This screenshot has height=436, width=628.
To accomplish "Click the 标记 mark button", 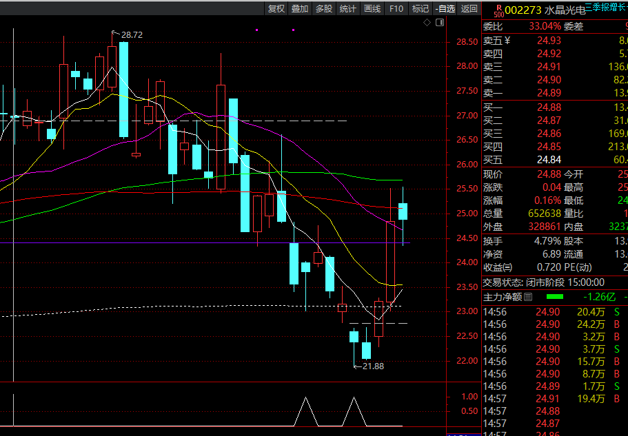I will (420, 9).
